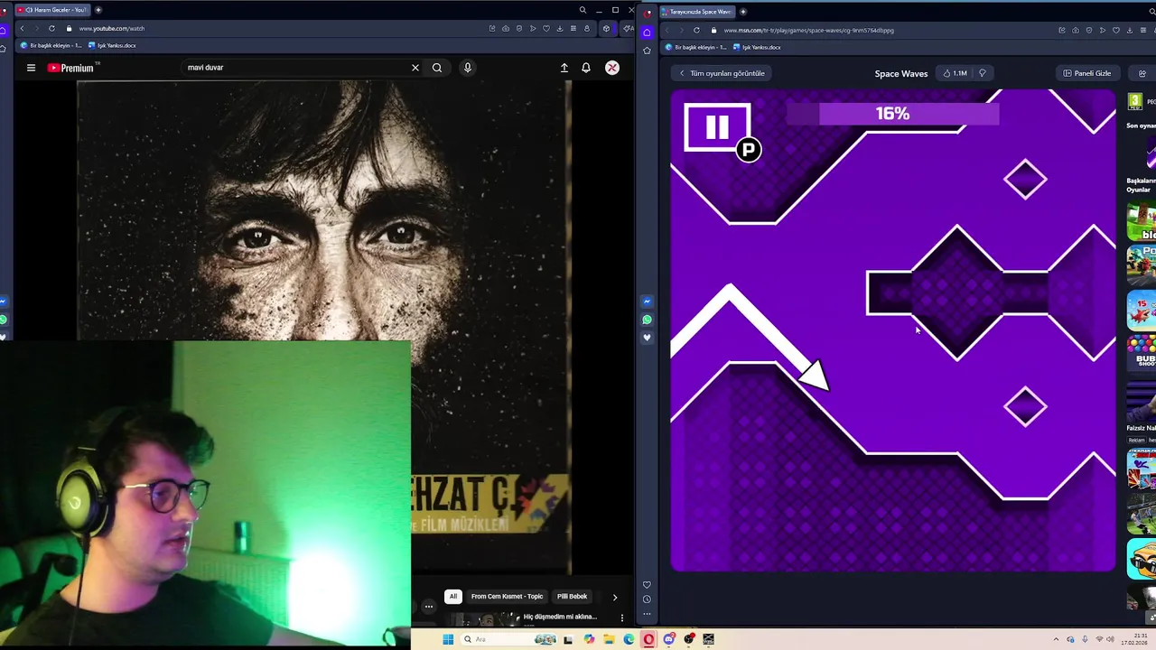Open the YouTube create upload icon
This screenshot has height=650, width=1156.
[x=564, y=68]
